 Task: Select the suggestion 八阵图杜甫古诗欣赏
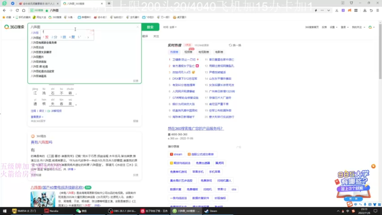(42, 71)
